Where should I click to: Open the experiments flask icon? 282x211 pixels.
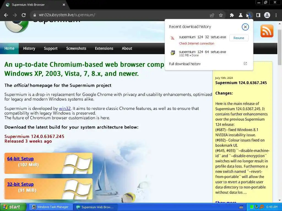coord(240,15)
